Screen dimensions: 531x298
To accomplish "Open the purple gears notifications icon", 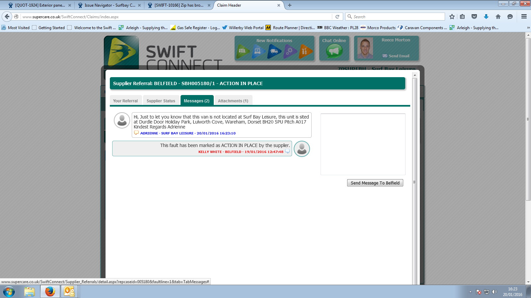I will pyautogui.click(x=290, y=51).
